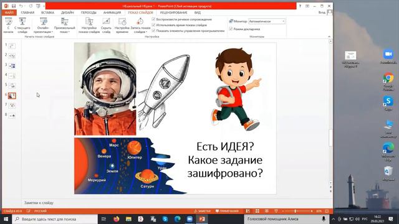This screenshot has height=224, width=399.
Task: Open Record slide show (Запись показа слайдов) dropdown
Action: click(x=140, y=25)
